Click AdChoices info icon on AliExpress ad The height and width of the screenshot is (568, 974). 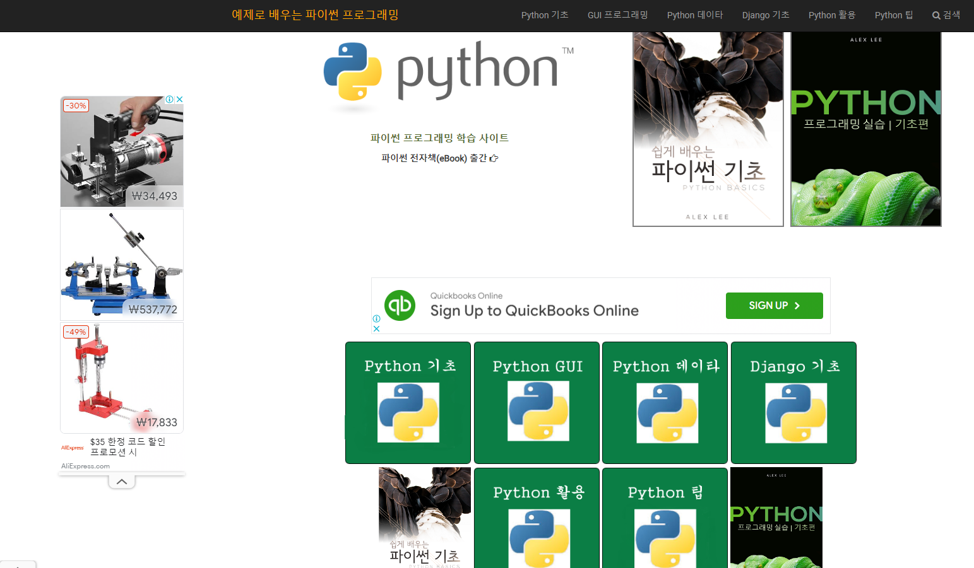click(x=170, y=100)
